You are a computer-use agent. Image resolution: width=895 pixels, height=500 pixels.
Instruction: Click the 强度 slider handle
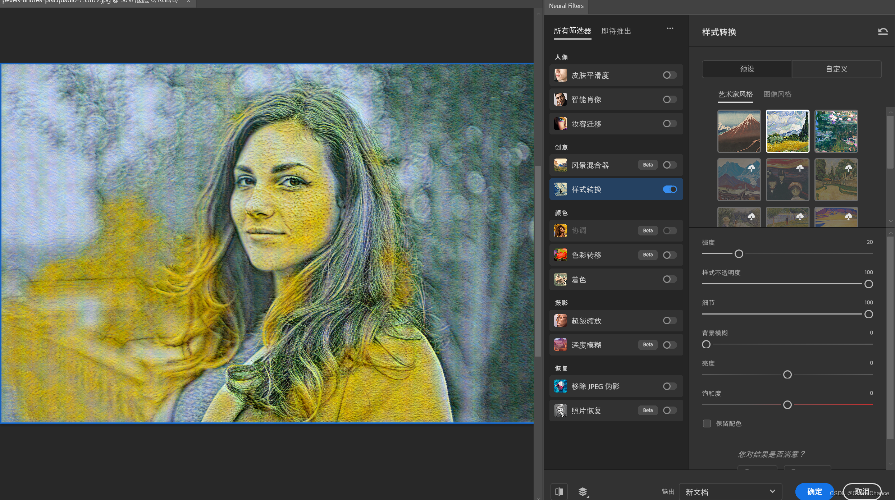click(739, 254)
